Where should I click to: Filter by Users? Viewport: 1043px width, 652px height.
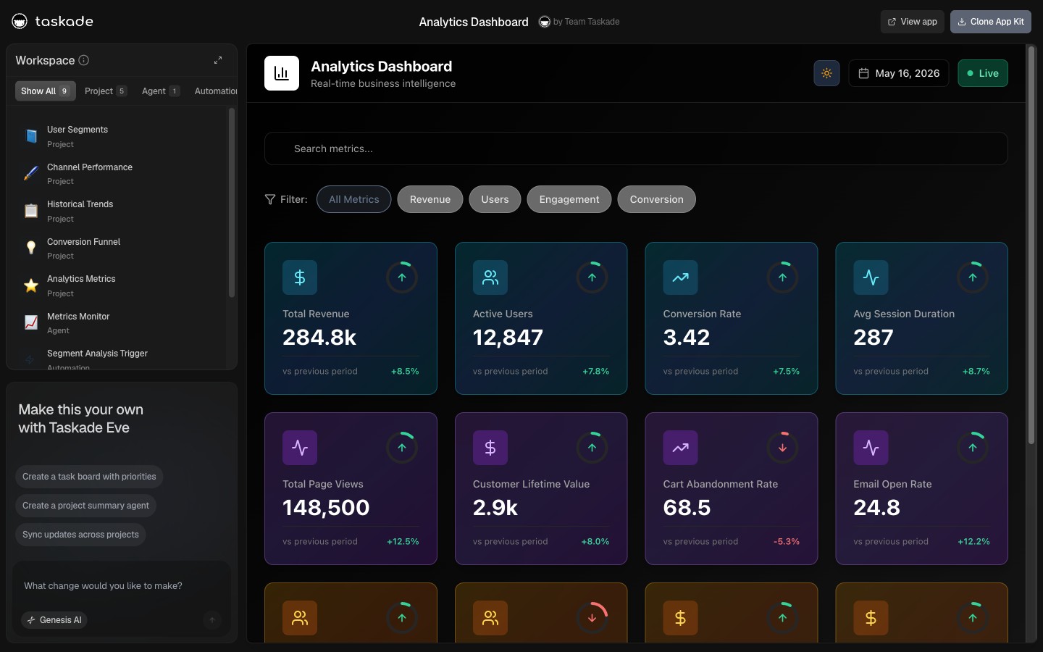495,199
